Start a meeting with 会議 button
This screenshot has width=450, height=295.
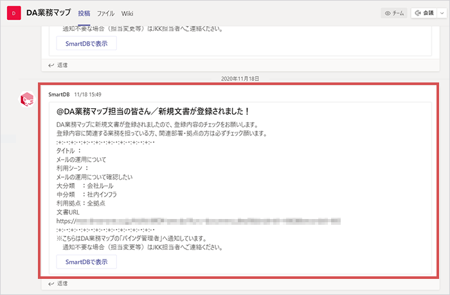pyautogui.click(x=424, y=14)
